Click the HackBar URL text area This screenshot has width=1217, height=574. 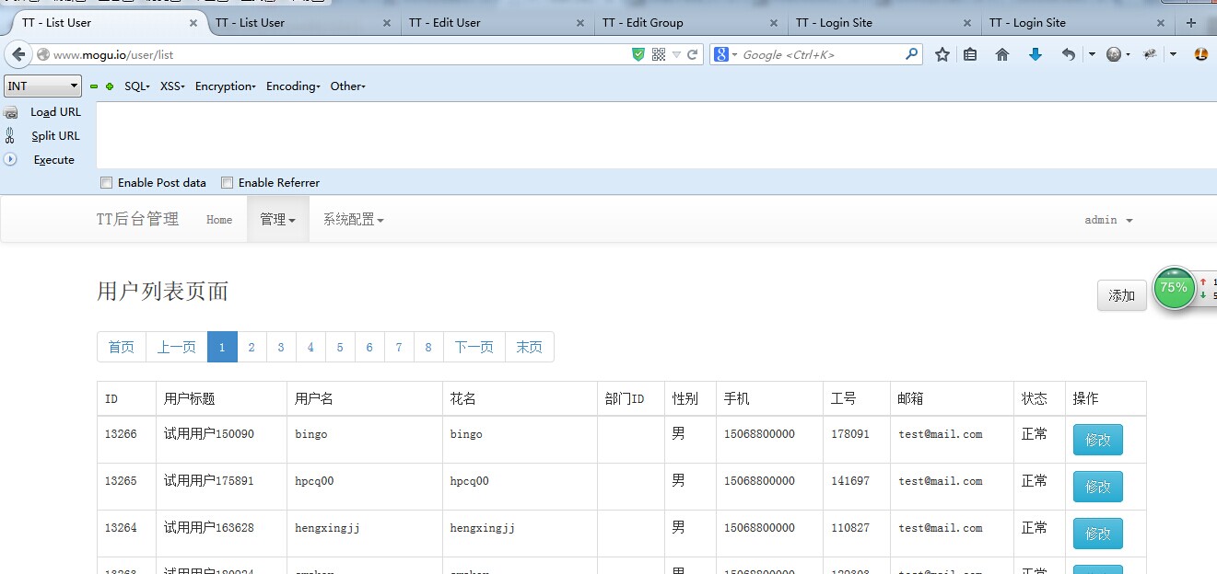(656, 135)
